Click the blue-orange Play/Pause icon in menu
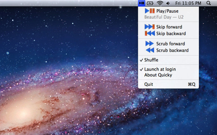Viewport: 217px width, 135px height. [150, 11]
